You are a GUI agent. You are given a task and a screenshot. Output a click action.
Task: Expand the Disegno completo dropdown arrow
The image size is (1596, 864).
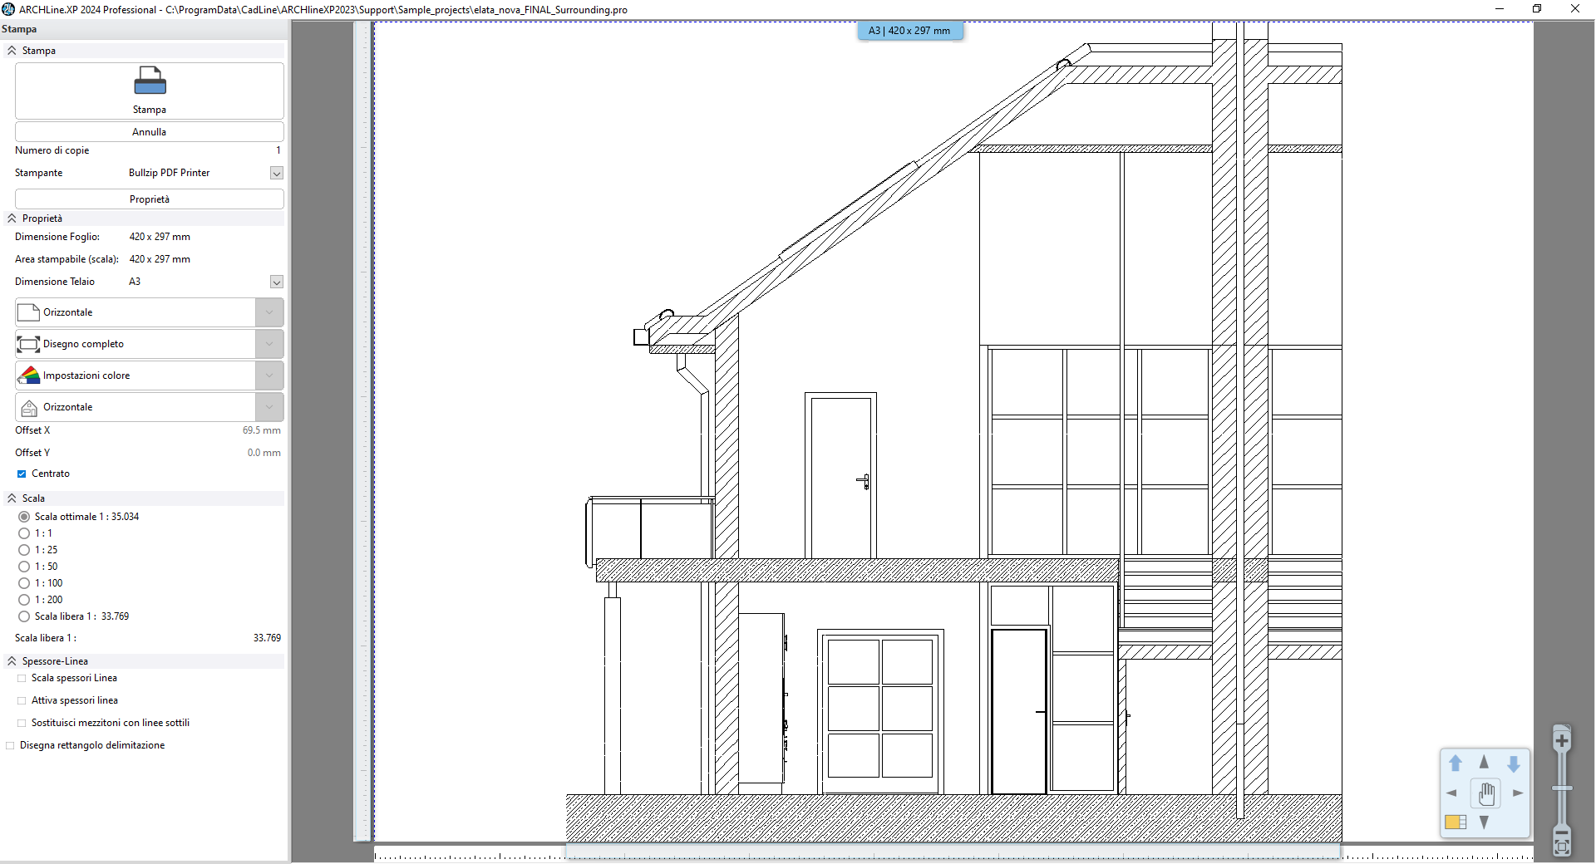pos(269,344)
